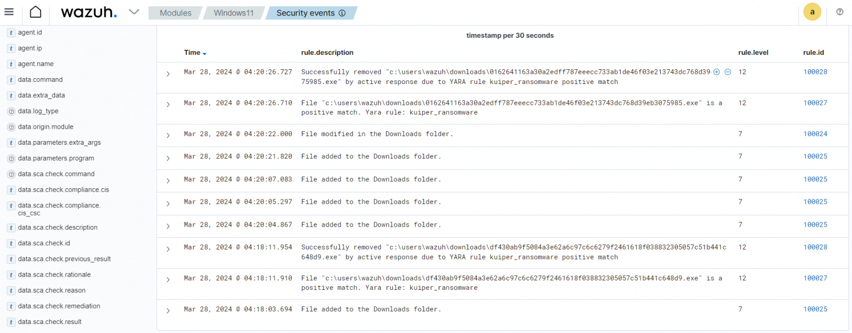Select the data.origin.module field

[45, 127]
